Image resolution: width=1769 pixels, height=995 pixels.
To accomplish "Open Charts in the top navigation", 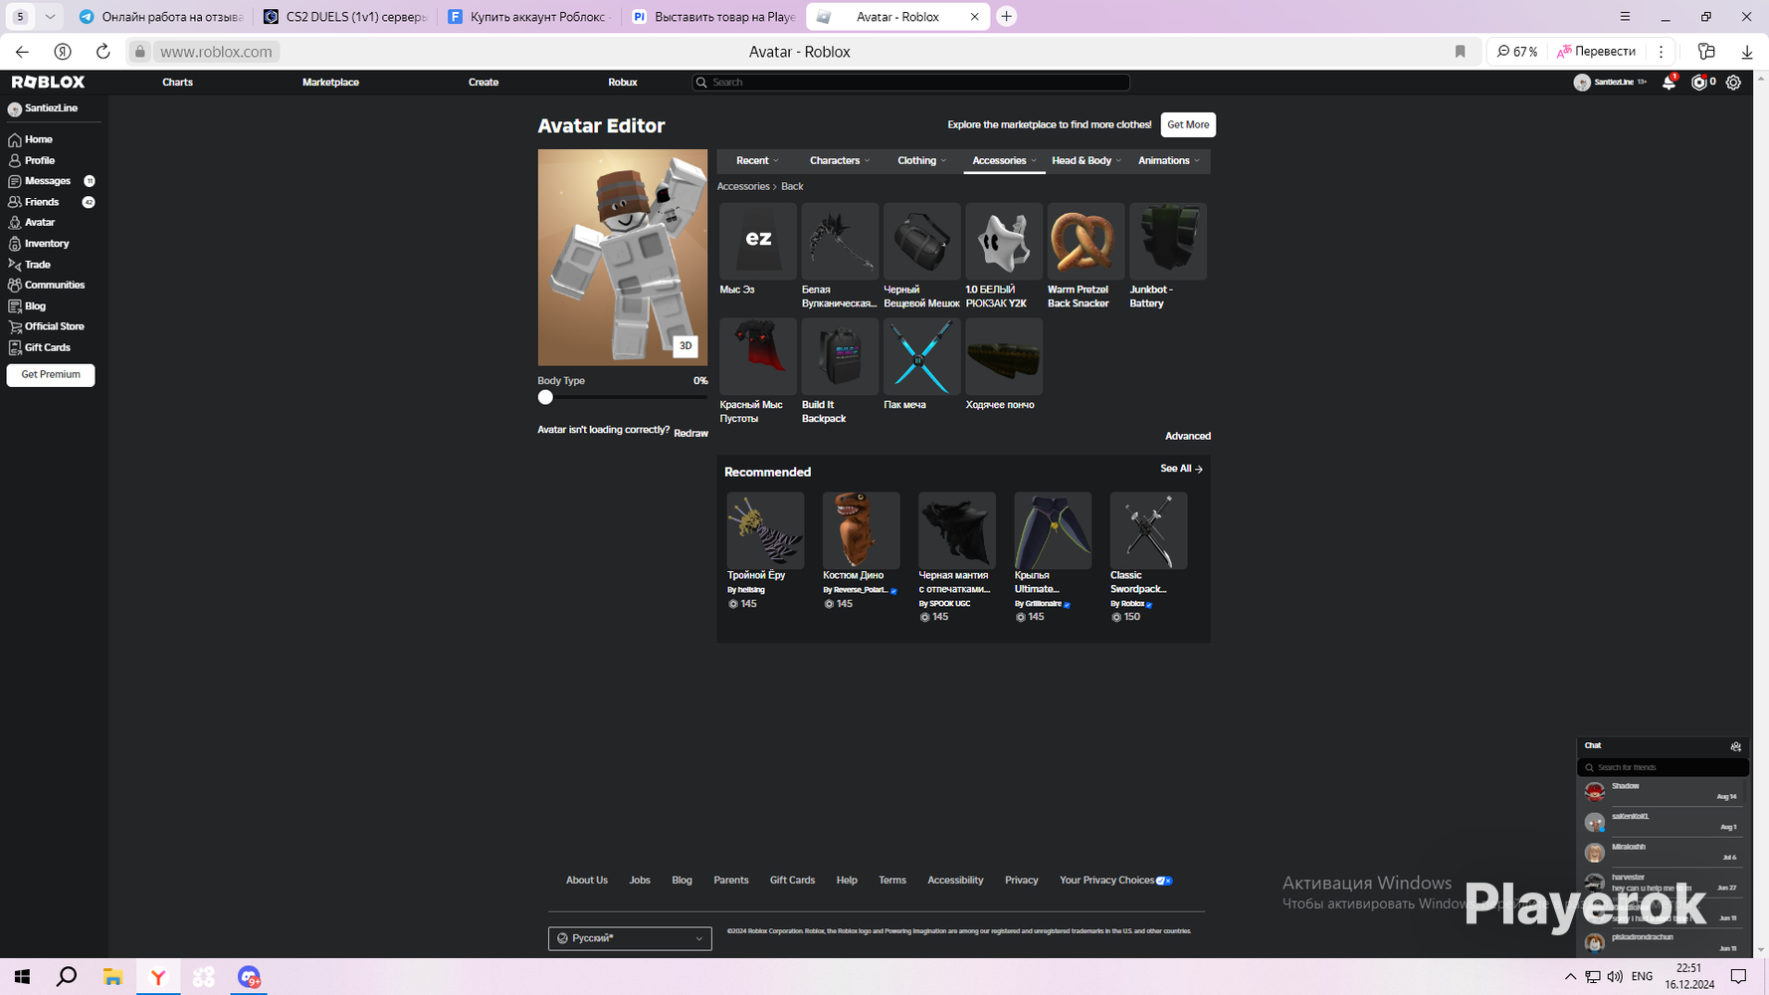I will pos(177,83).
